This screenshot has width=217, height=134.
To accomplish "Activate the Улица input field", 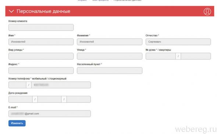I will 110,56.
